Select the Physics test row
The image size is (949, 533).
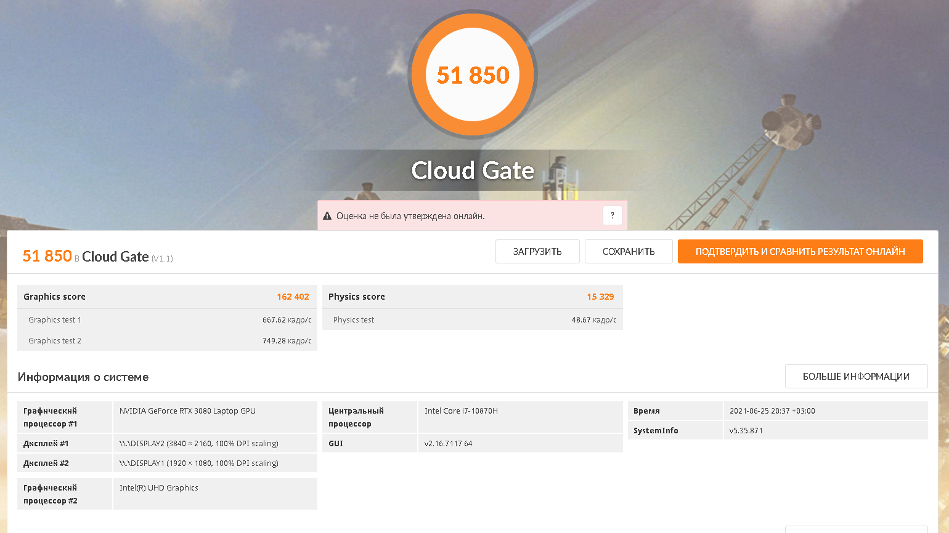click(473, 319)
